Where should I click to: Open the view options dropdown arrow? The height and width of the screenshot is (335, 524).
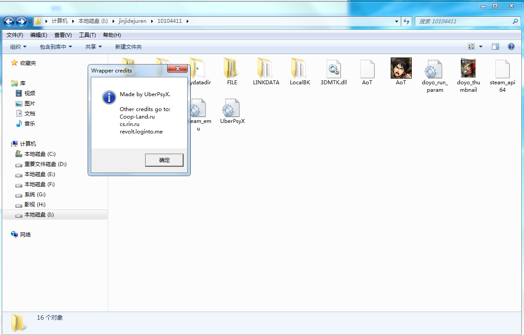coord(481,47)
